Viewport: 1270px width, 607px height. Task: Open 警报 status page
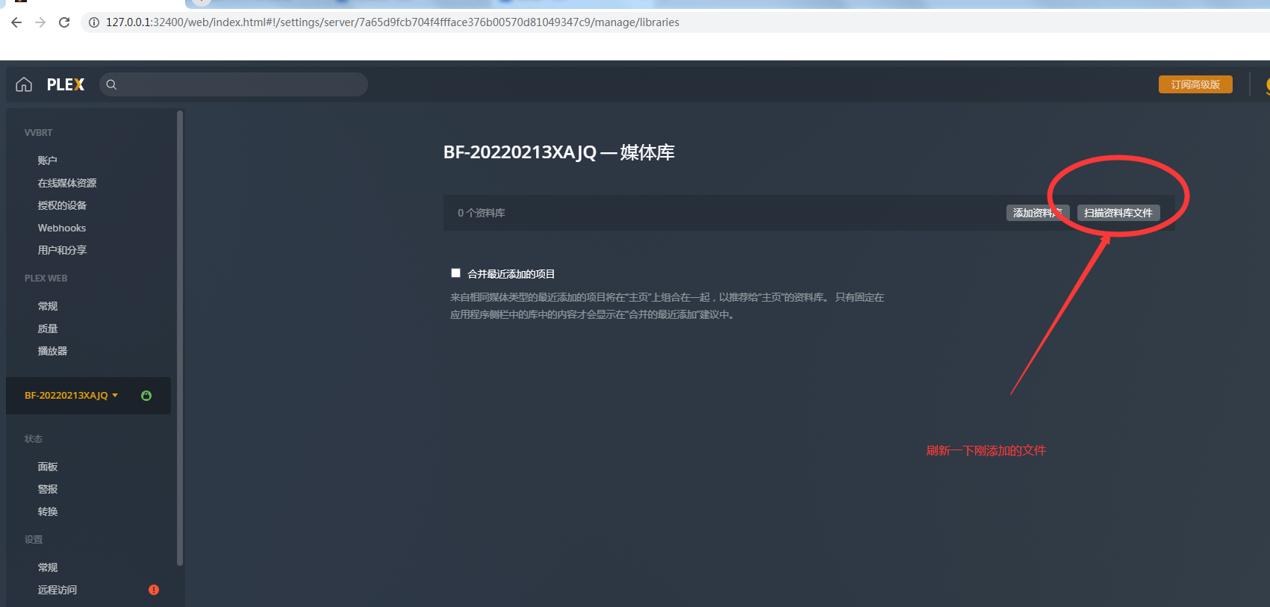[48, 489]
